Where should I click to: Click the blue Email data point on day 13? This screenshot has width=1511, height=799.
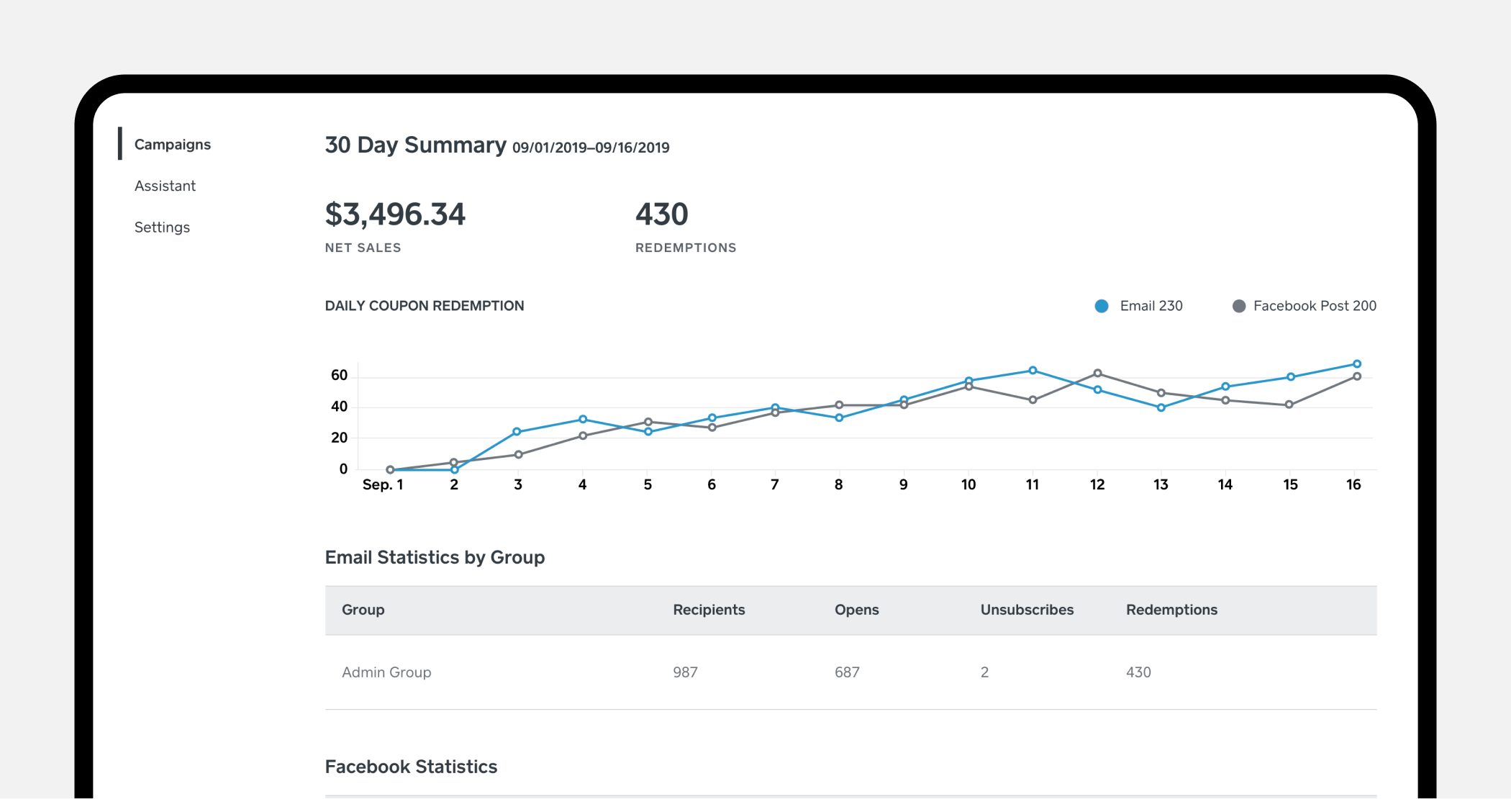tap(1161, 407)
